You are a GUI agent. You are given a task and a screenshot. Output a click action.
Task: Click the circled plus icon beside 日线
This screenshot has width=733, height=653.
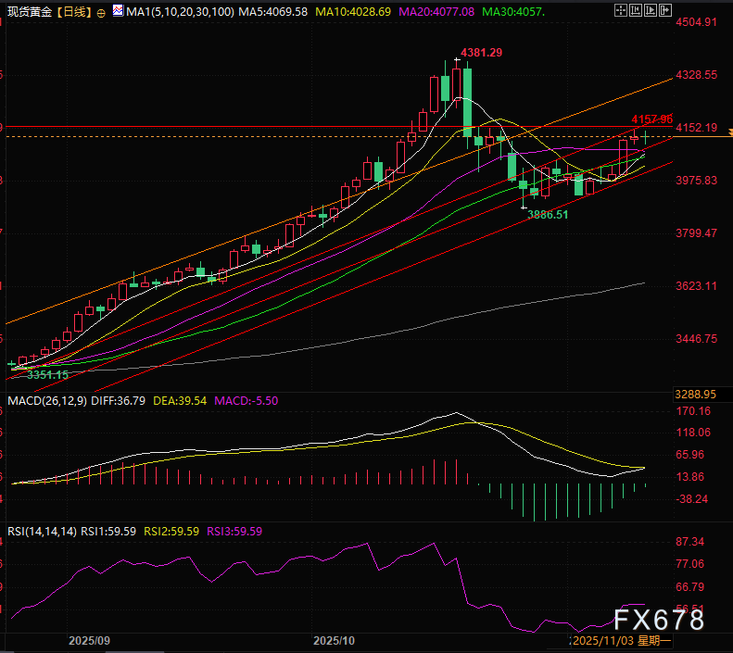pos(101,11)
